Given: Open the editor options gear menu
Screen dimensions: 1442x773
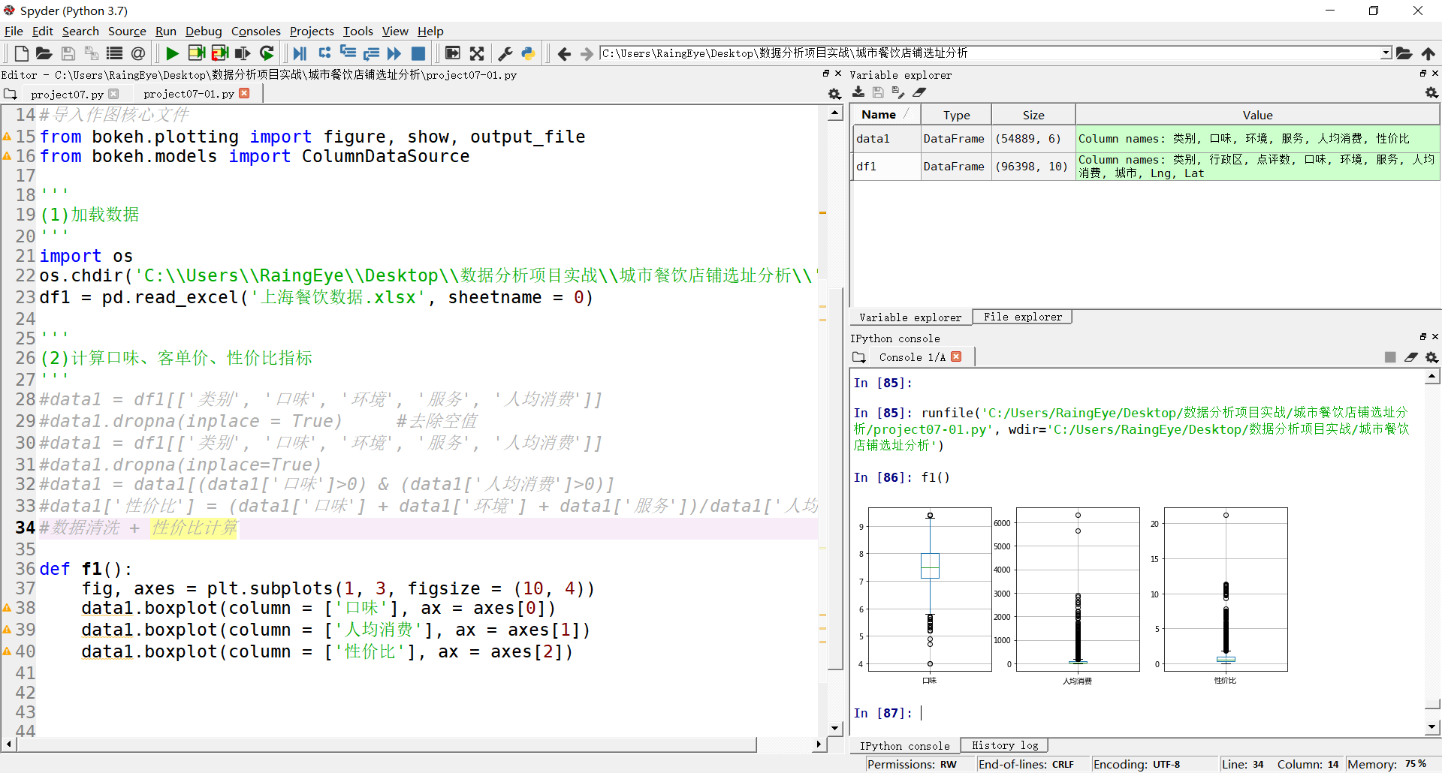Looking at the screenshot, I should [x=834, y=94].
